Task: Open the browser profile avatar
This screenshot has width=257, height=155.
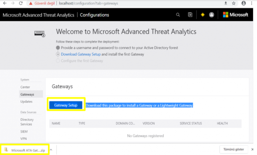Action: 244,3
